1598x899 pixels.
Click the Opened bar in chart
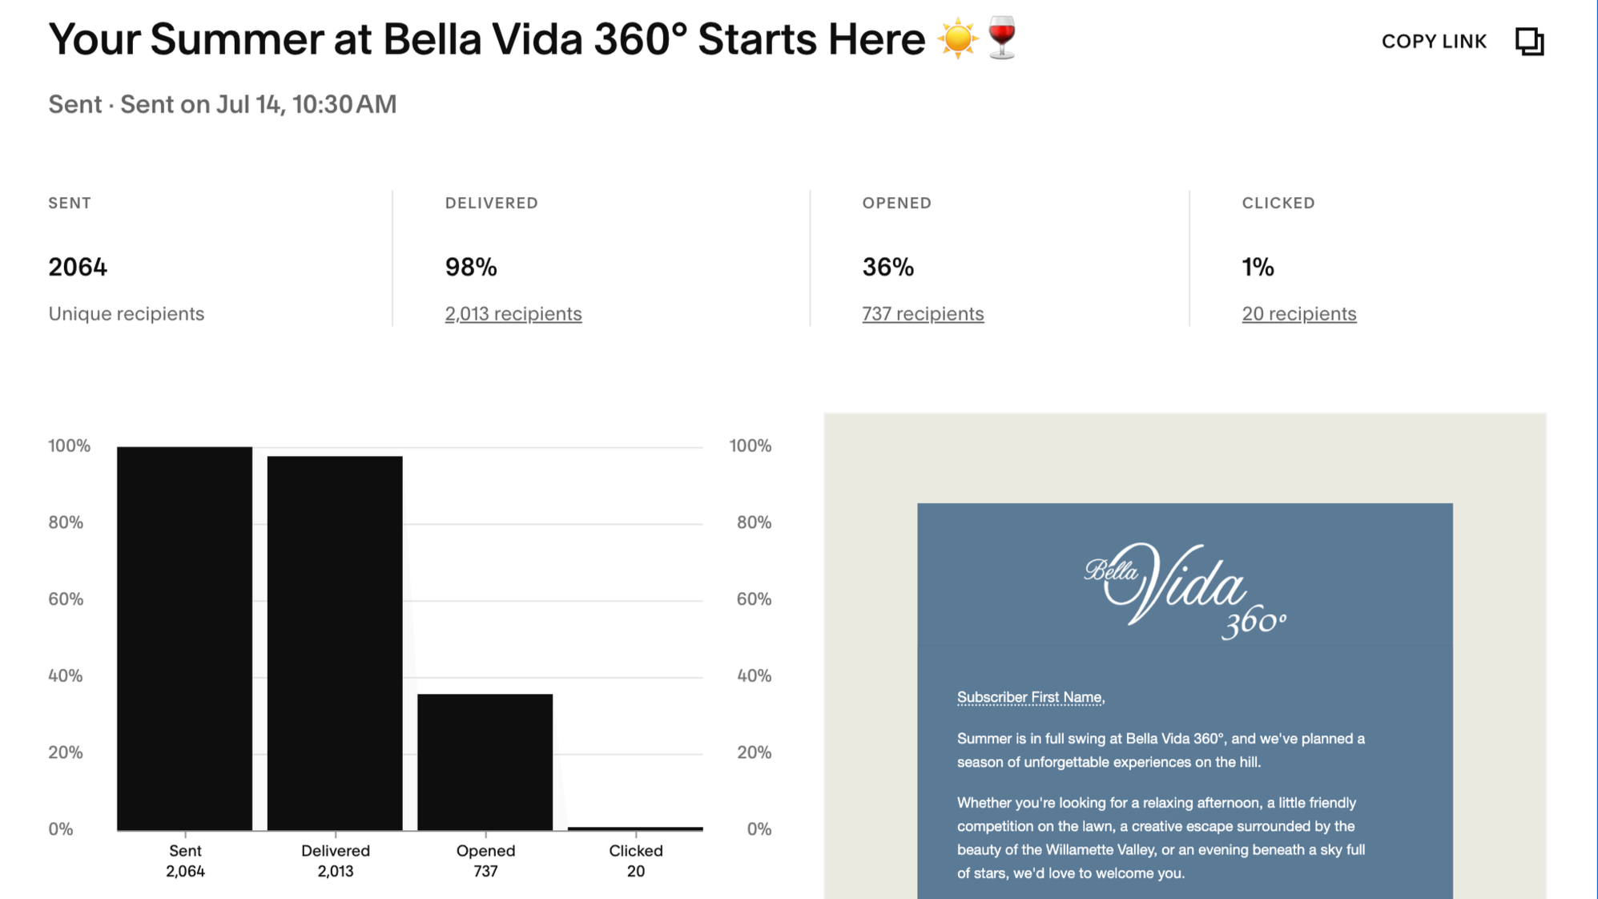point(485,762)
